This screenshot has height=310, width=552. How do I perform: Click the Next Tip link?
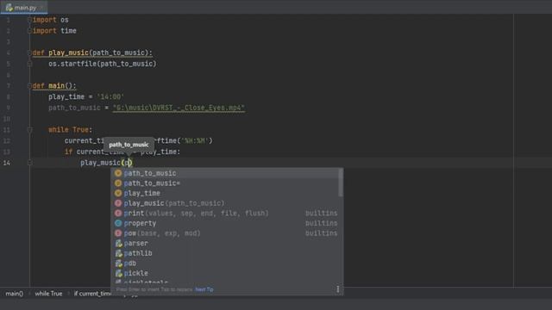pyautogui.click(x=204, y=289)
